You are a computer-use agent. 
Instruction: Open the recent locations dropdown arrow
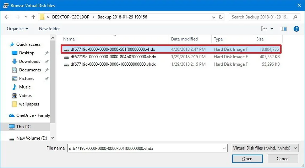coord(26,17)
